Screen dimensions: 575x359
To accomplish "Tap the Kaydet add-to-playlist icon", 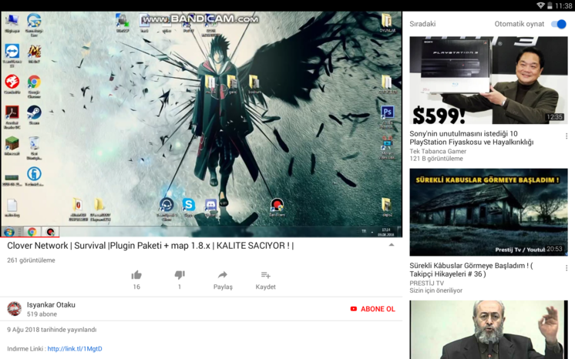I will [265, 275].
